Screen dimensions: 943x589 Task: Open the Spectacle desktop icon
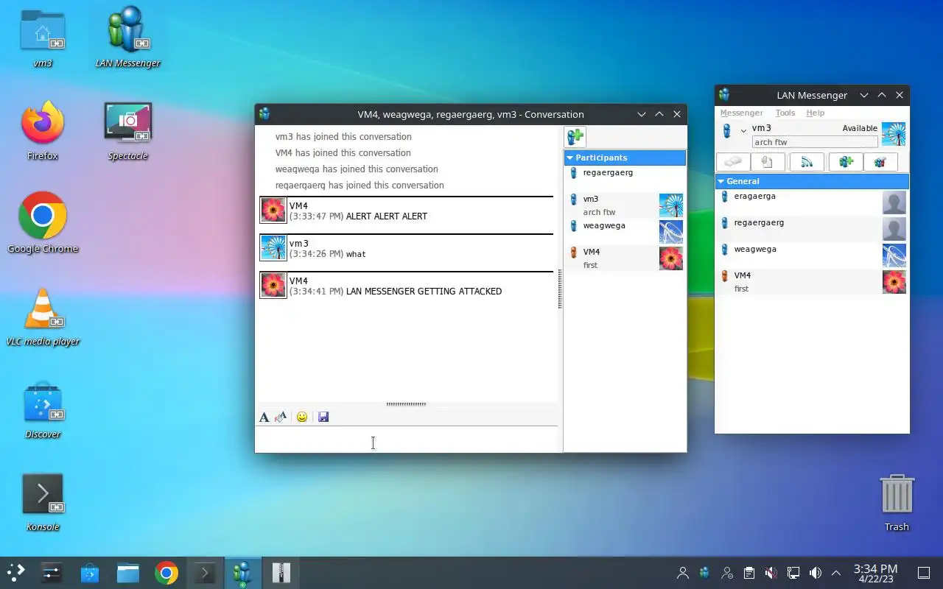[x=128, y=130]
